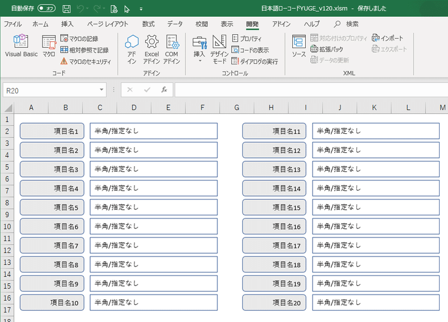The image size is (448, 322).
Task: Switch to the ページ レイアウト tab
Action: 108,24
